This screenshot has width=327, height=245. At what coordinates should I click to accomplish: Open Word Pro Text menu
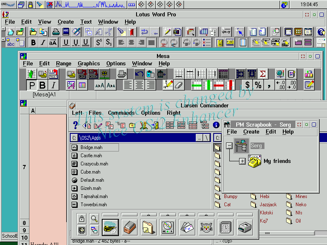pyautogui.click(x=86, y=22)
